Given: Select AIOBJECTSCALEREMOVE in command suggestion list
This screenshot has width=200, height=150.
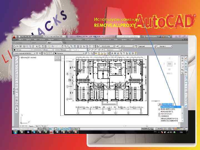Looking at the screenshot, I should tap(170, 121).
